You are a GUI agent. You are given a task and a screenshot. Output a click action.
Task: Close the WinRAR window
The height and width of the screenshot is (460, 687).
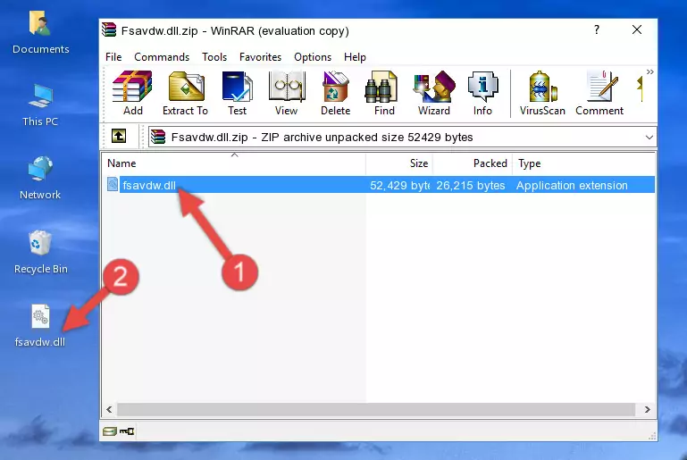click(x=637, y=29)
